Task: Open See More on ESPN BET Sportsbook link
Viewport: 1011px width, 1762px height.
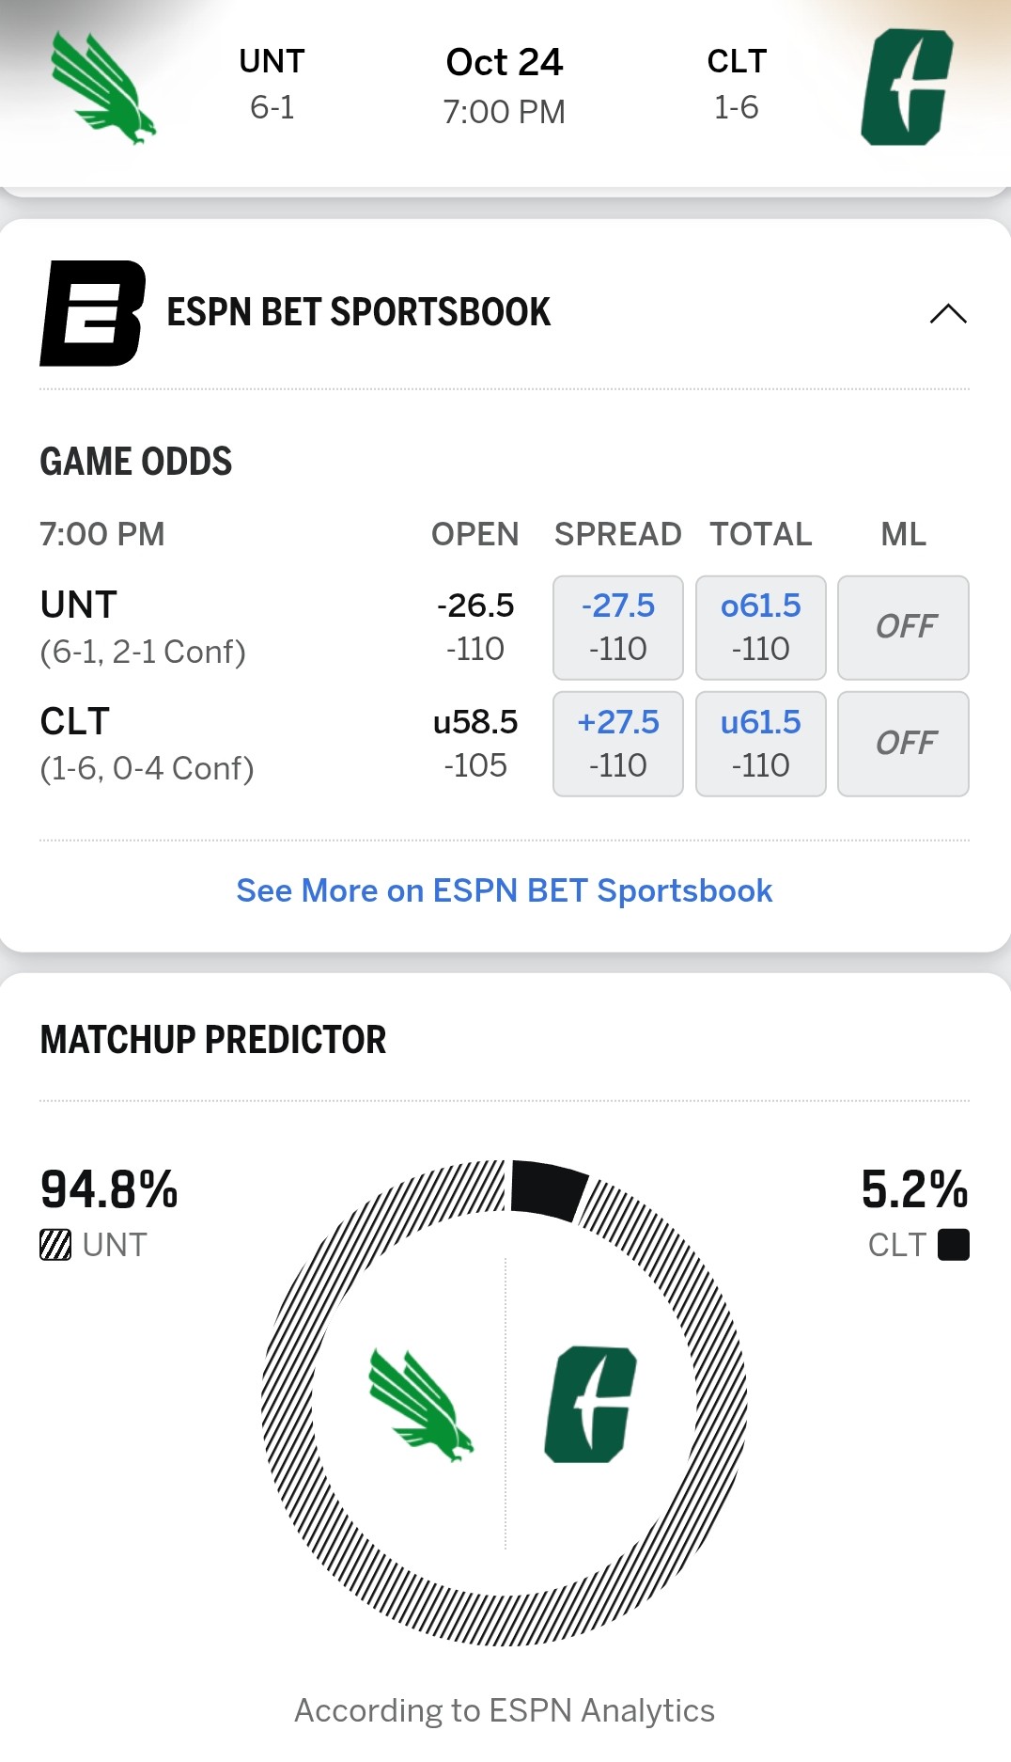Action: point(505,890)
